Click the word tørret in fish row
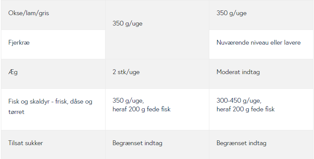Image resolution: width=314 pixels, height=159 pixels. click(17, 112)
